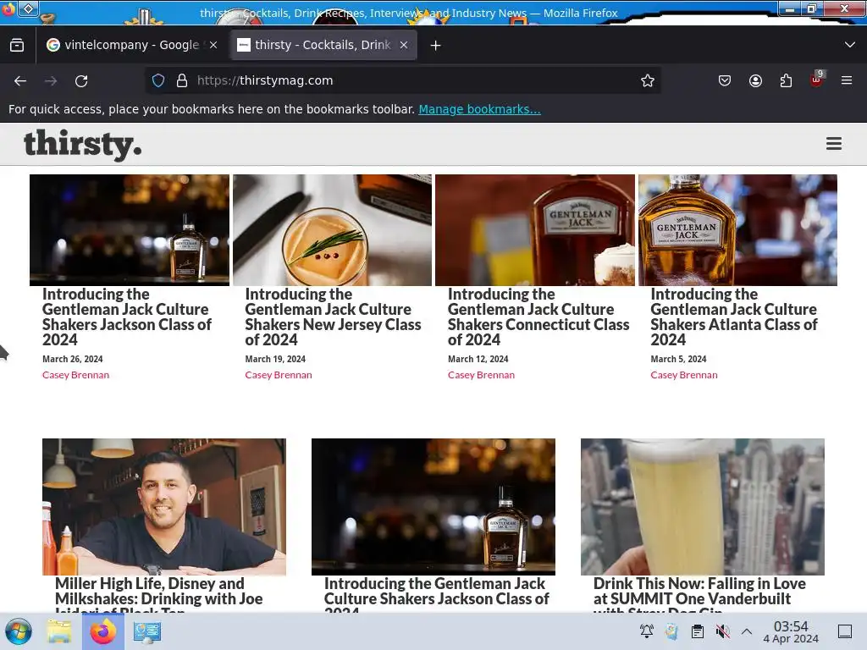This screenshot has width=867, height=650.
Task: Open Firefox View icon in tab bar
Action: pos(17,45)
